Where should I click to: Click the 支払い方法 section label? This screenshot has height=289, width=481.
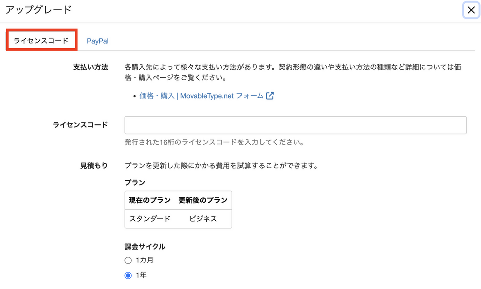point(91,67)
